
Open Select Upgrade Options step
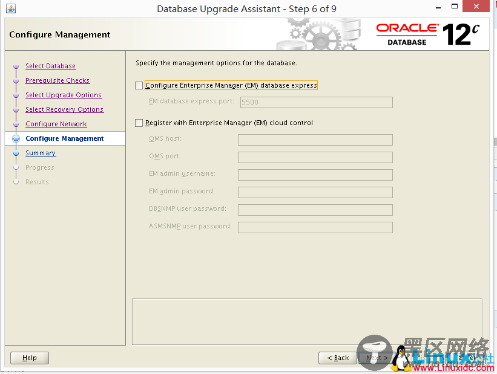click(64, 95)
